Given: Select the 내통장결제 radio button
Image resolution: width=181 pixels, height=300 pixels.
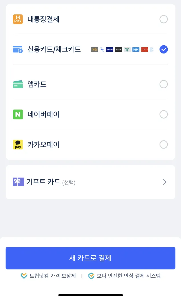Looking at the screenshot, I should 163,19.
